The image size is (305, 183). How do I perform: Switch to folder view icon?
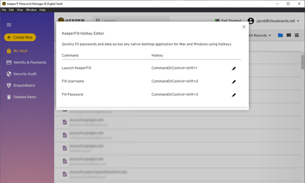point(280,35)
